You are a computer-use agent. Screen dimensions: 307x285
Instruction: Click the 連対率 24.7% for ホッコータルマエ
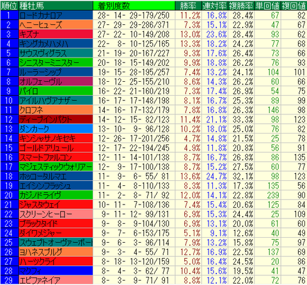217,176
